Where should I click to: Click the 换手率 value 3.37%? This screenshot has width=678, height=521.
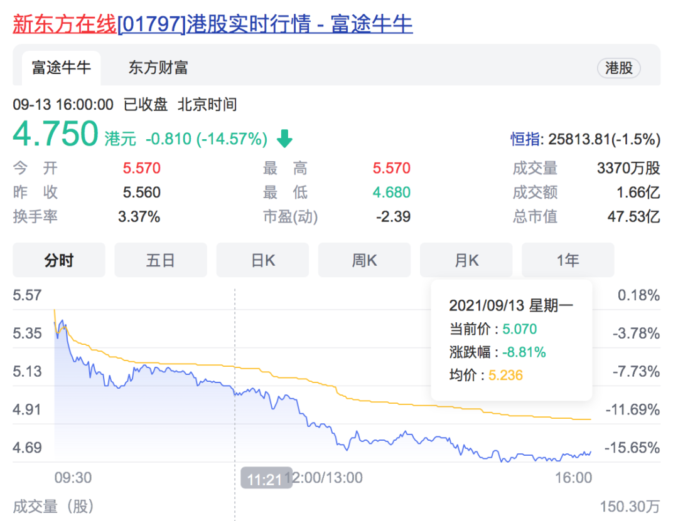tap(139, 216)
